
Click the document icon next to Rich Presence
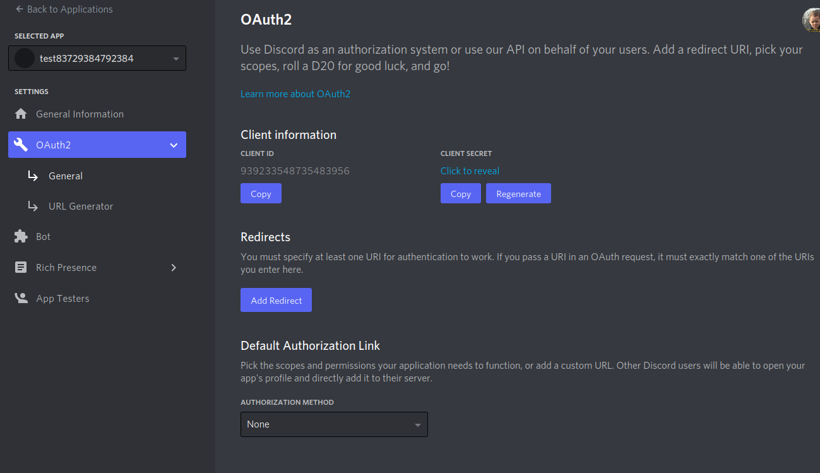tap(21, 267)
